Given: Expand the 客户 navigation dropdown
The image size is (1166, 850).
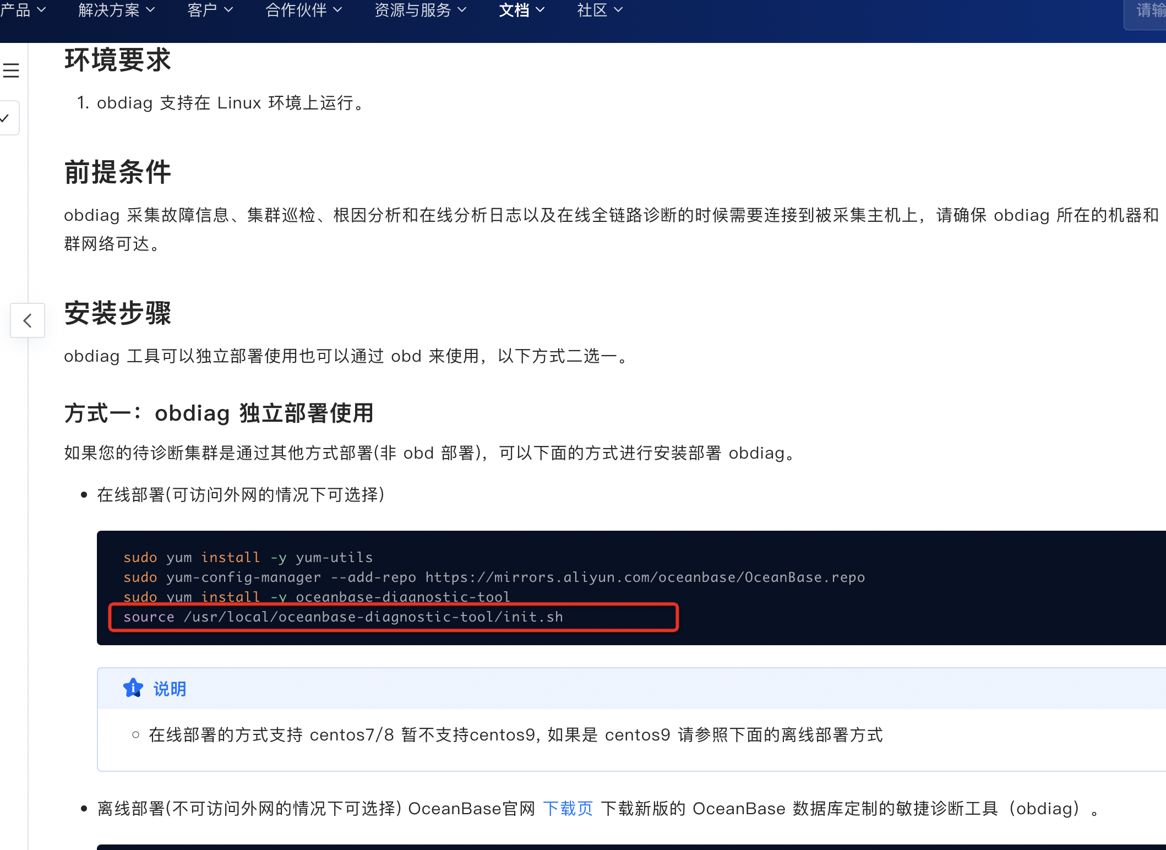Looking at the screenshot, I should 210,10.
